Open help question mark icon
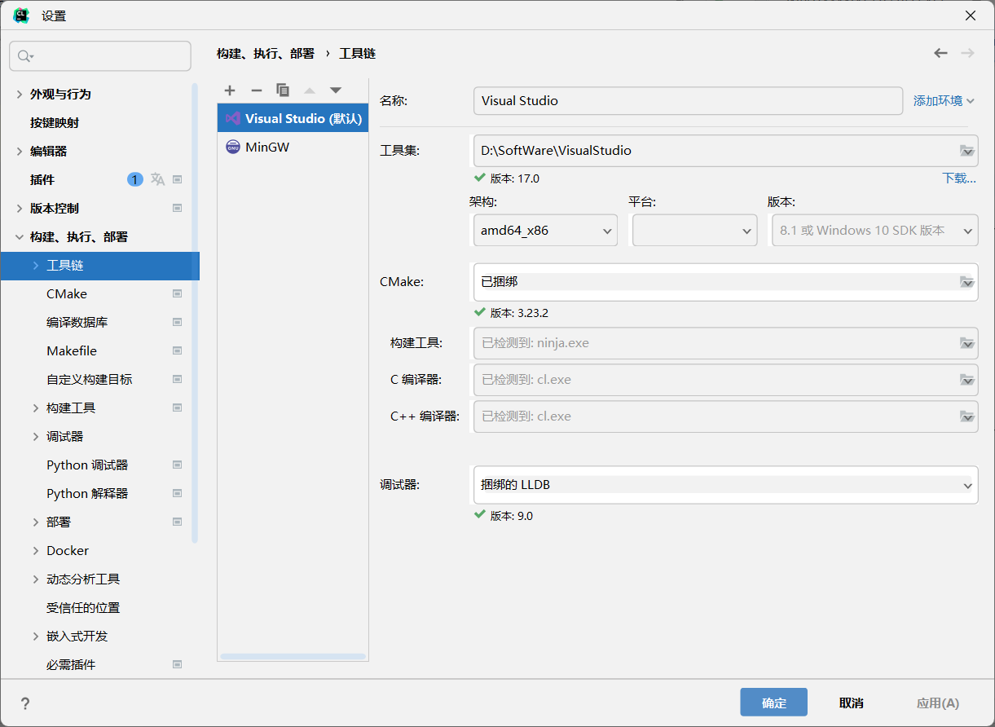 pos(25,703)
